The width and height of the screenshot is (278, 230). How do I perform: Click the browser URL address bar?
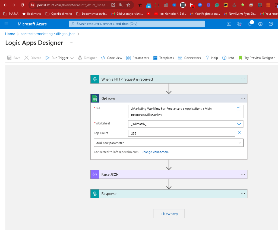coord(73,5)
